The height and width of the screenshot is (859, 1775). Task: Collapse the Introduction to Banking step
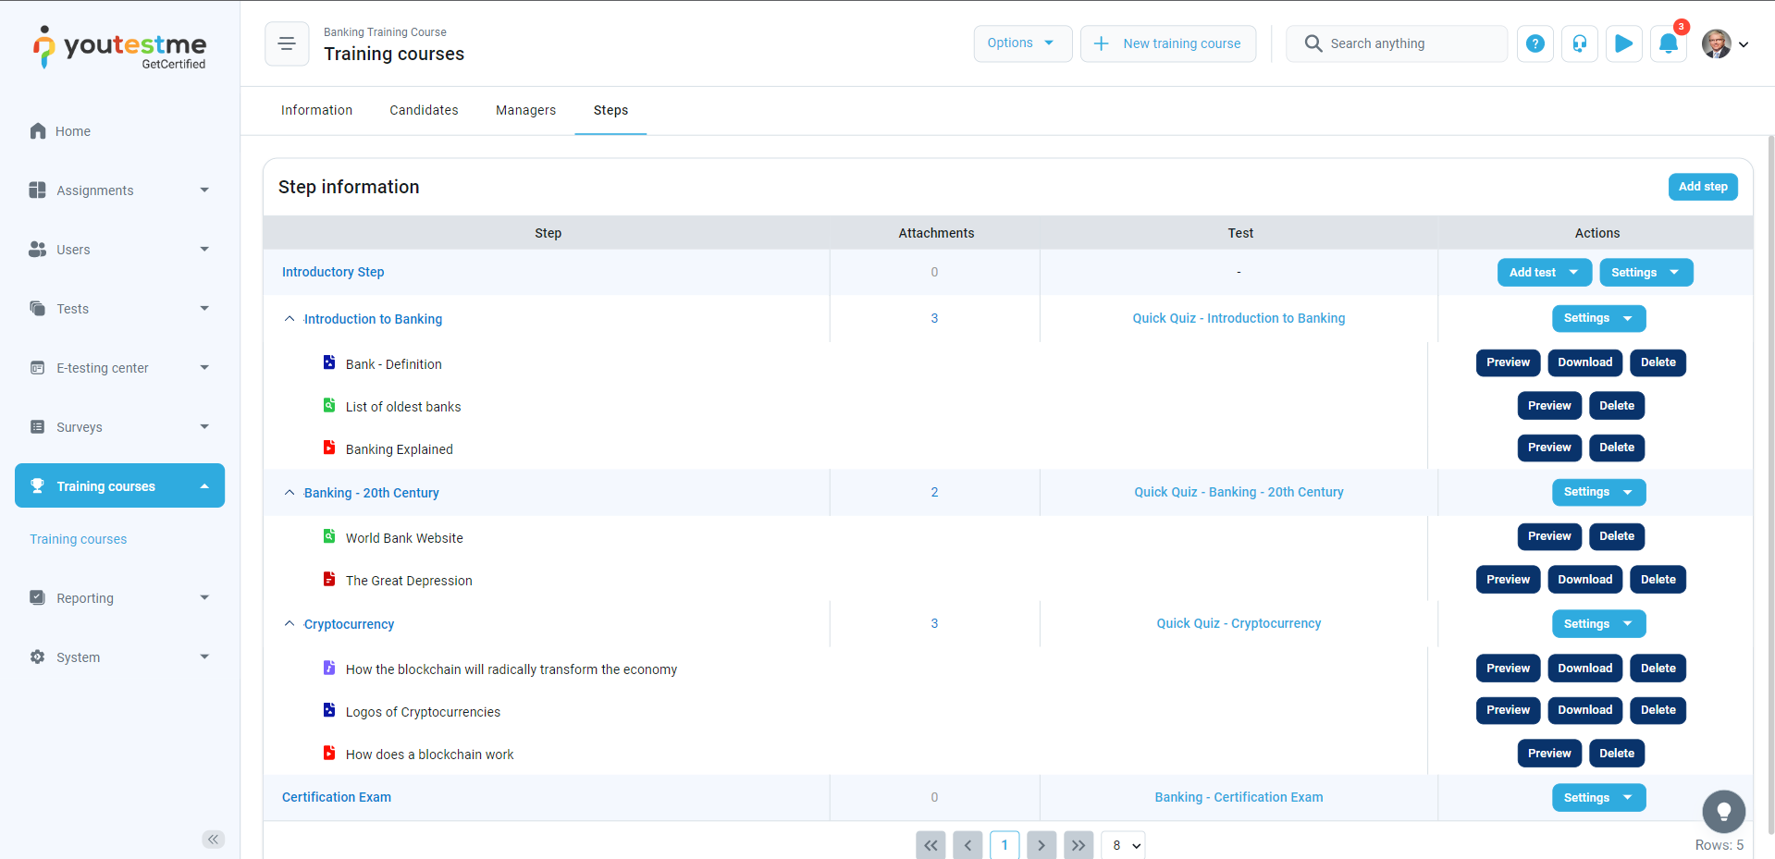tap(290, 319)
